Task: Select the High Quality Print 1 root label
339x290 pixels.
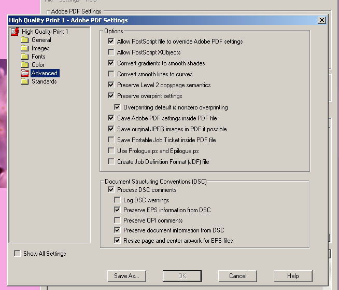Action: point(45,32)
